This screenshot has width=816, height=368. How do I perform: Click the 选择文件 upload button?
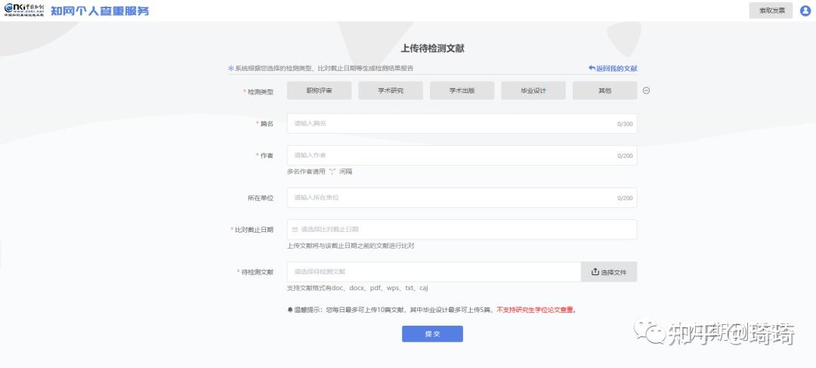click(609, 272)
